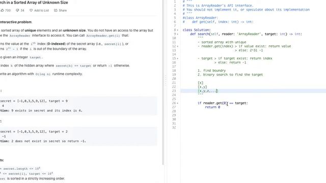Click the 'O(log n)' inline code text
The image size is (326, 183).
43,74
